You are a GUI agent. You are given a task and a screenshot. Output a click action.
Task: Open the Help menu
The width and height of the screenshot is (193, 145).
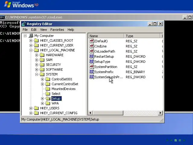(71, 30)
